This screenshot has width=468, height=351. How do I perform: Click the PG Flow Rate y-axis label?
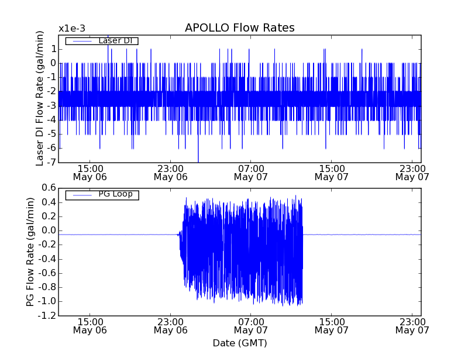pyautogui.click(x=30, y=252)
